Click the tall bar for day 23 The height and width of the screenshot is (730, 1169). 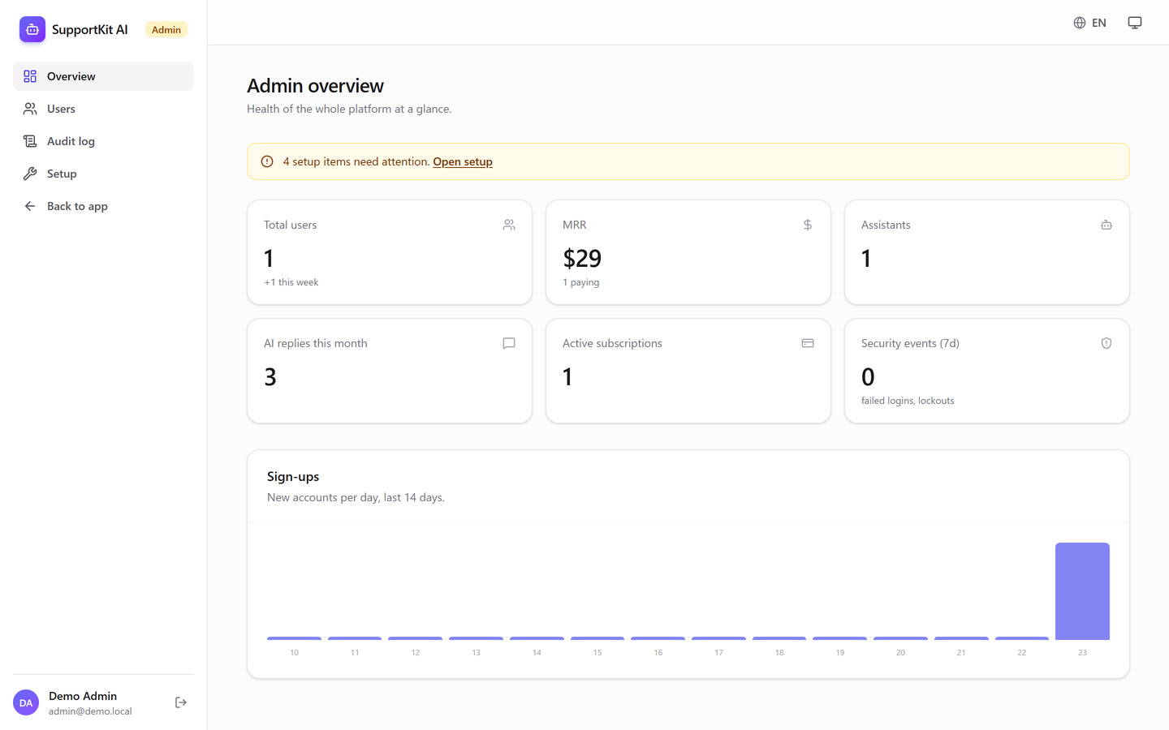click(x=1082, y=591)
